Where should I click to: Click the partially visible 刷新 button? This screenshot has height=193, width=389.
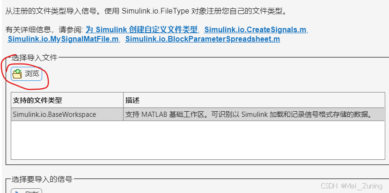click(x=26, y=191)
